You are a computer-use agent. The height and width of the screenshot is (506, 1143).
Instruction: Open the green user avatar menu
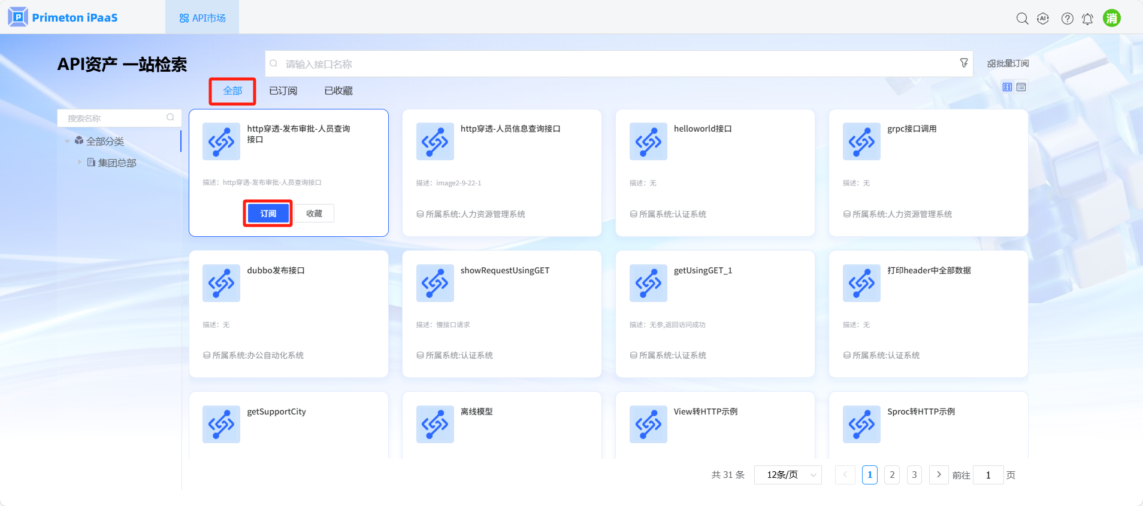[x=1112, y=18]
